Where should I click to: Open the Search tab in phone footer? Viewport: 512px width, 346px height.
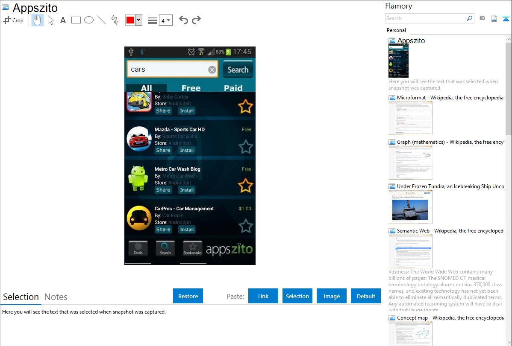click(165, 249)
